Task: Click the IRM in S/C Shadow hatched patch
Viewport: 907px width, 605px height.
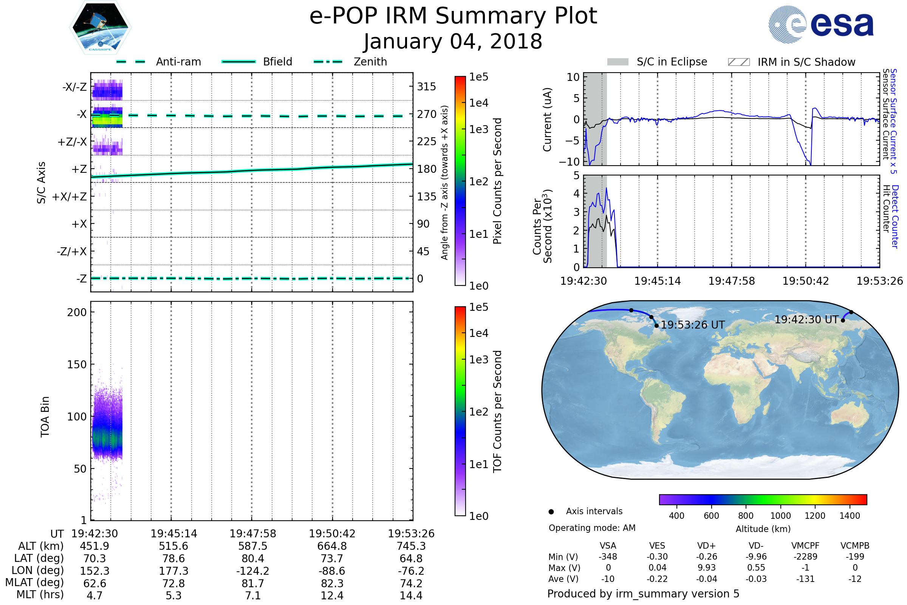Action: [738, 62]
